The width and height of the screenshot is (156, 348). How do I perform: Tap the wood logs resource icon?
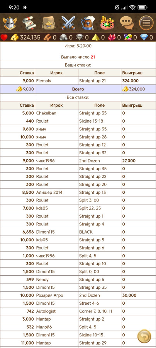coord(47,37)
